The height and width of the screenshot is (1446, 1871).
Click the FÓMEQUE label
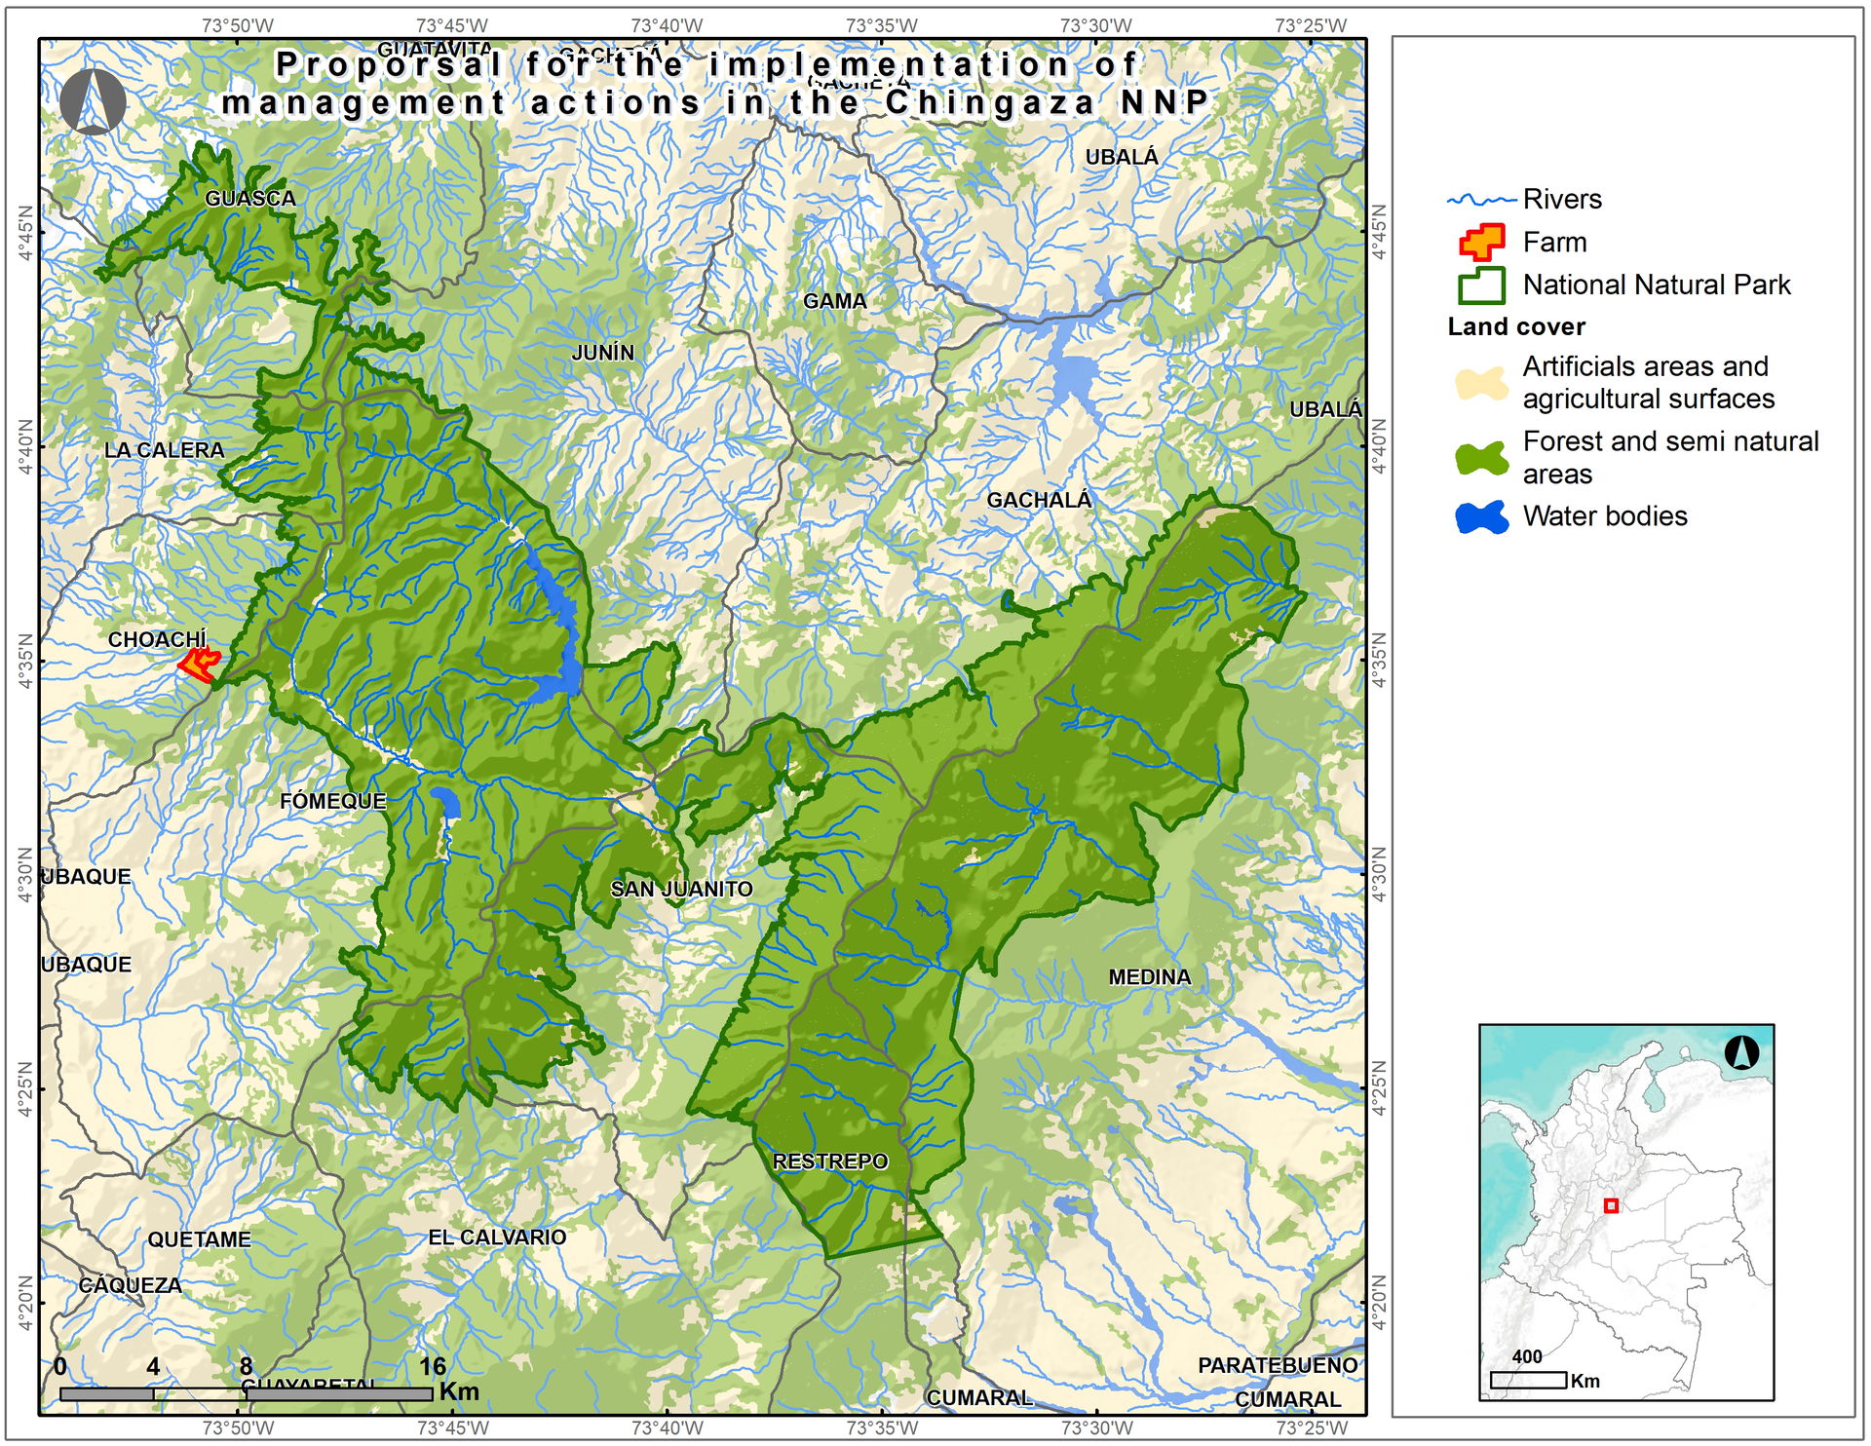333,801
